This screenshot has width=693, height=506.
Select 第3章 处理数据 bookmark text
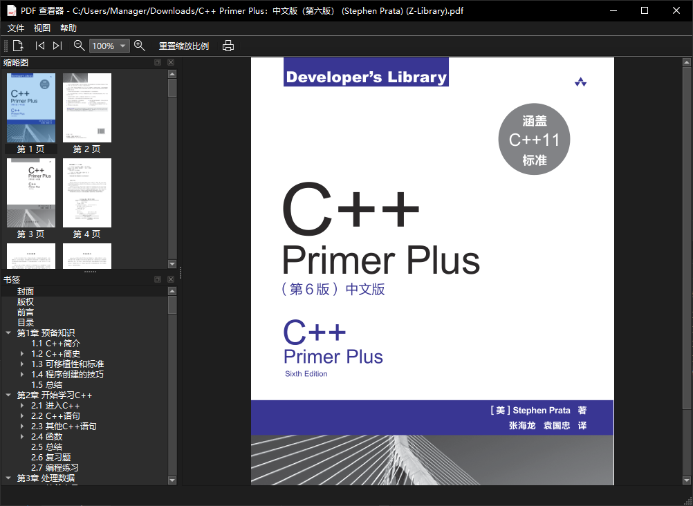coord(46,478)
